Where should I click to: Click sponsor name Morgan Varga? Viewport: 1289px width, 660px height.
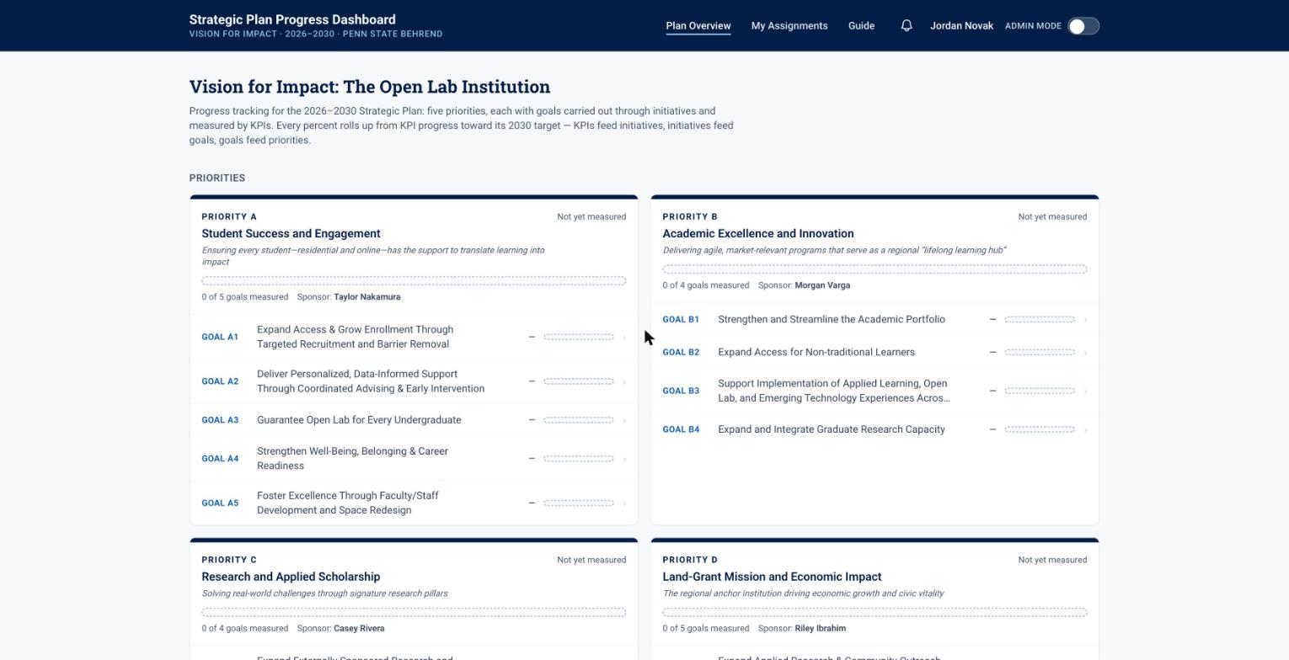tap(822, 285)
